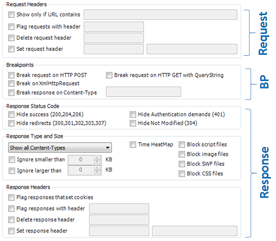Tick 'Block script files' checkbox
The image size is (276, 241).
pyautogui.click(x=182, y=145)
